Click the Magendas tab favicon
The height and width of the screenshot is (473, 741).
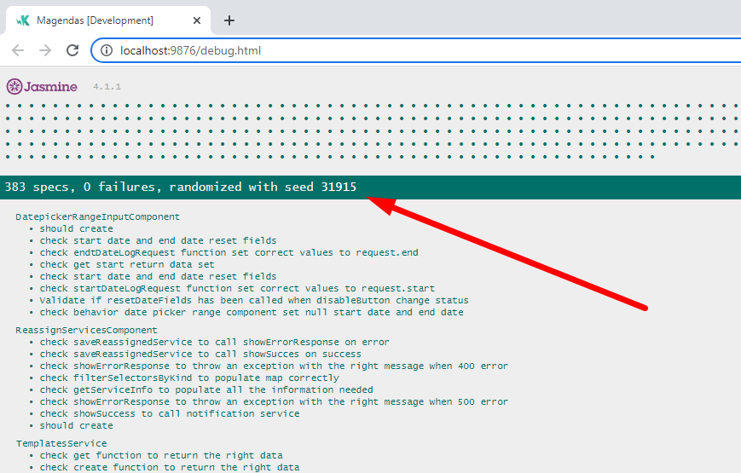(23, 20)
